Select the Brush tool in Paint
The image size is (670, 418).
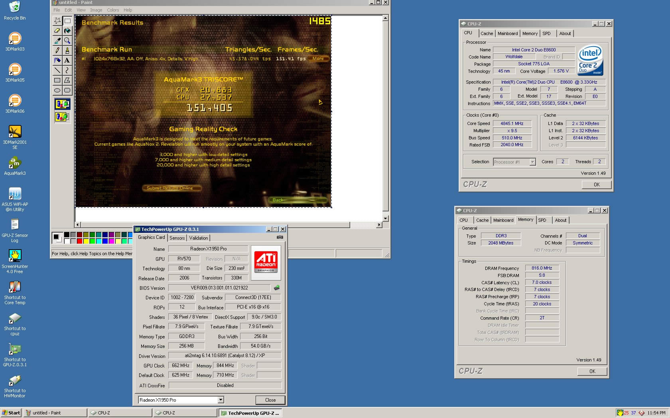pos(67,51)
